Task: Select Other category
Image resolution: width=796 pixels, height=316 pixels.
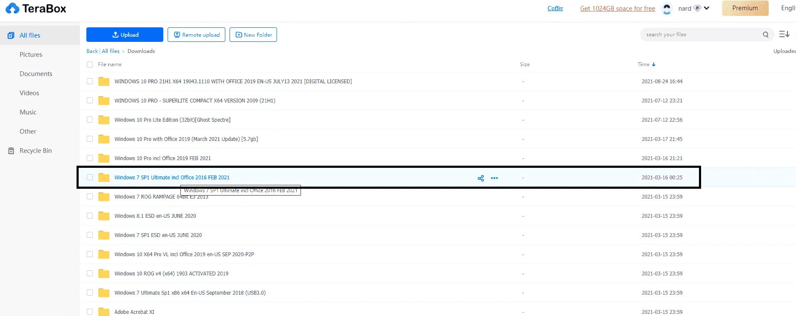Action: 28,132
